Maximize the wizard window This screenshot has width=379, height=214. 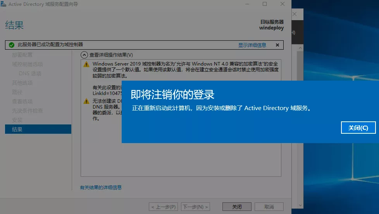coord(265,4)
